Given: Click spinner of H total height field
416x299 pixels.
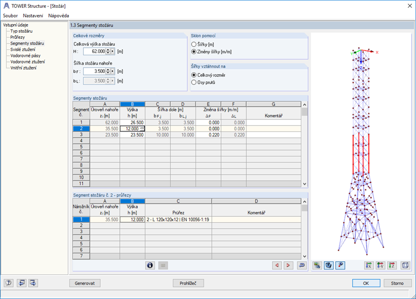Looking at the screenshot, I should pos(108,51).
